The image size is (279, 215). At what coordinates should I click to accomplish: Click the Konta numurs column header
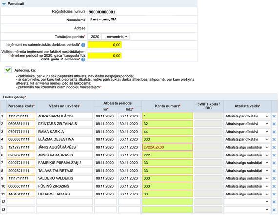coord(168,106)
